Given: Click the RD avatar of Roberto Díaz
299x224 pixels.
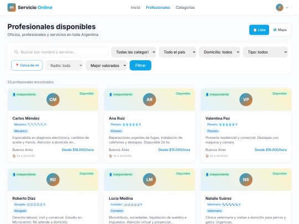Looking at the screenshot, I should point(53,179).
